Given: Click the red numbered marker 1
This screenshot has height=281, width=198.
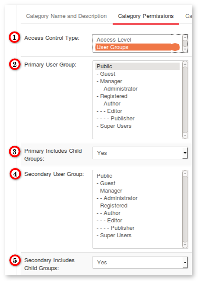Looking at the screenshot, I should 14,37.
